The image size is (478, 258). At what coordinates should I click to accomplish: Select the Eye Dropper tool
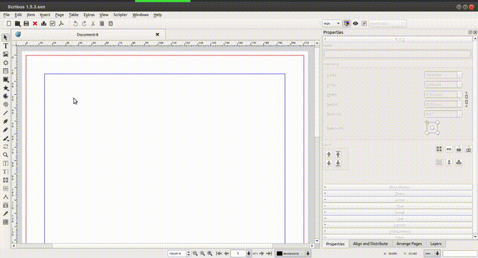pyautogui.click(x=6, y=213)
